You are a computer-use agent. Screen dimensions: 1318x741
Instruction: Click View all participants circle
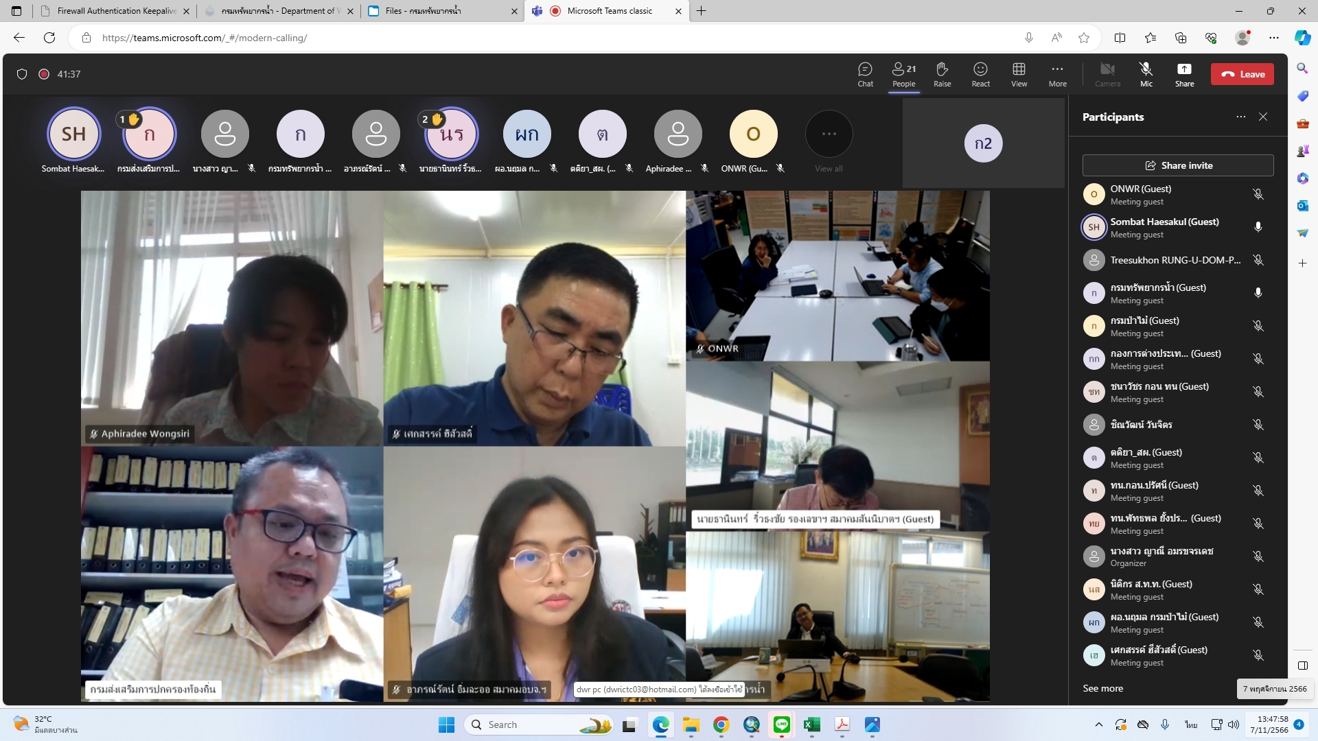[829, 134]
